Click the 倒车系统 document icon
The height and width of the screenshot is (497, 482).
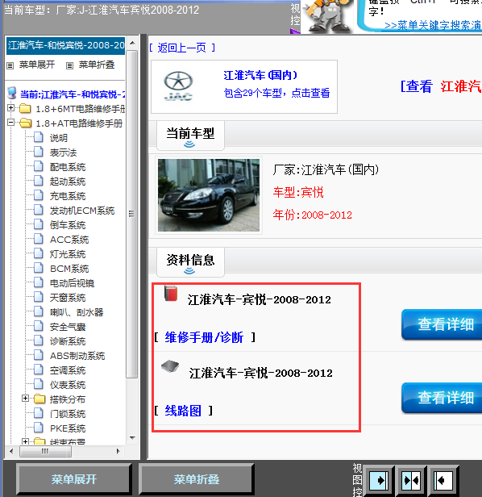[x=39, y=225]
